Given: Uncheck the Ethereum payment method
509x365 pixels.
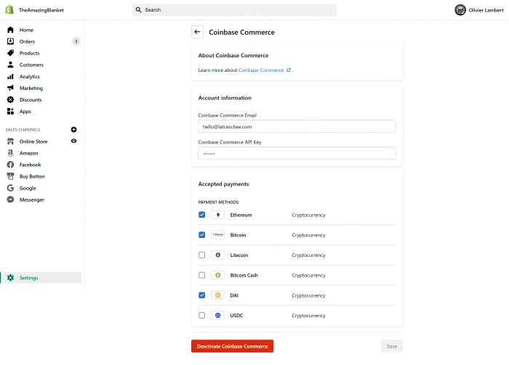Looking at the screenshot, I should coord(202,215).
